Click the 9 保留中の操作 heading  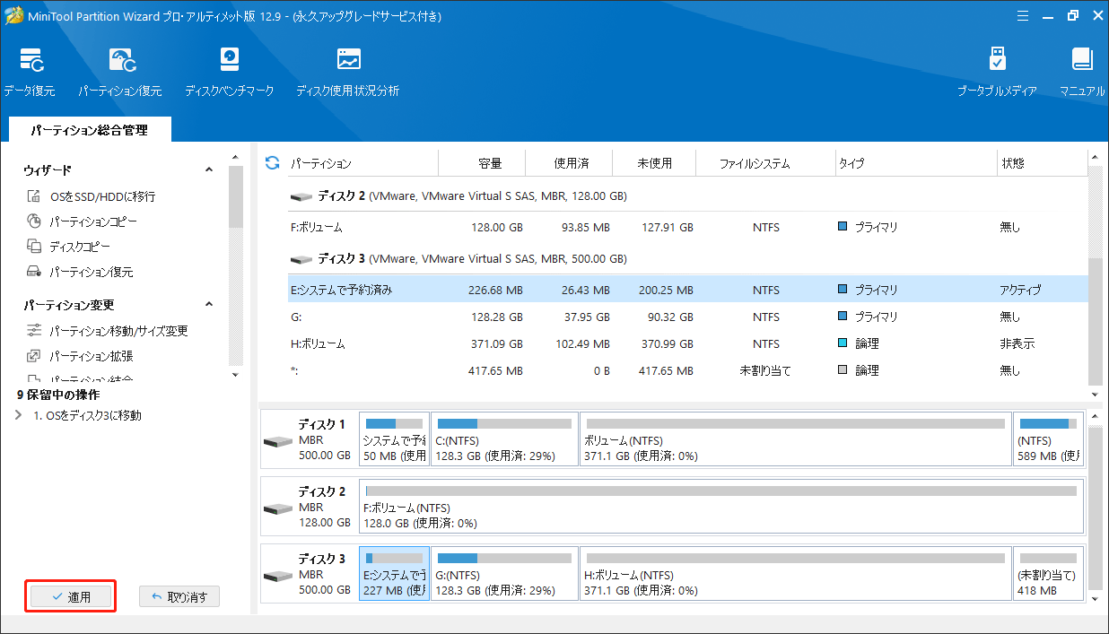(58, 395)
